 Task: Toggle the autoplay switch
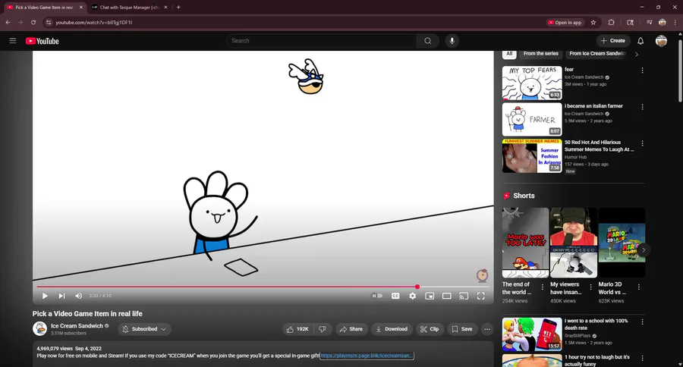coord(376,296)
